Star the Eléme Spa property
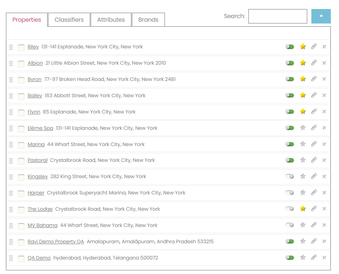This screenshot has height=274, width=339. (x=303, y=128)
